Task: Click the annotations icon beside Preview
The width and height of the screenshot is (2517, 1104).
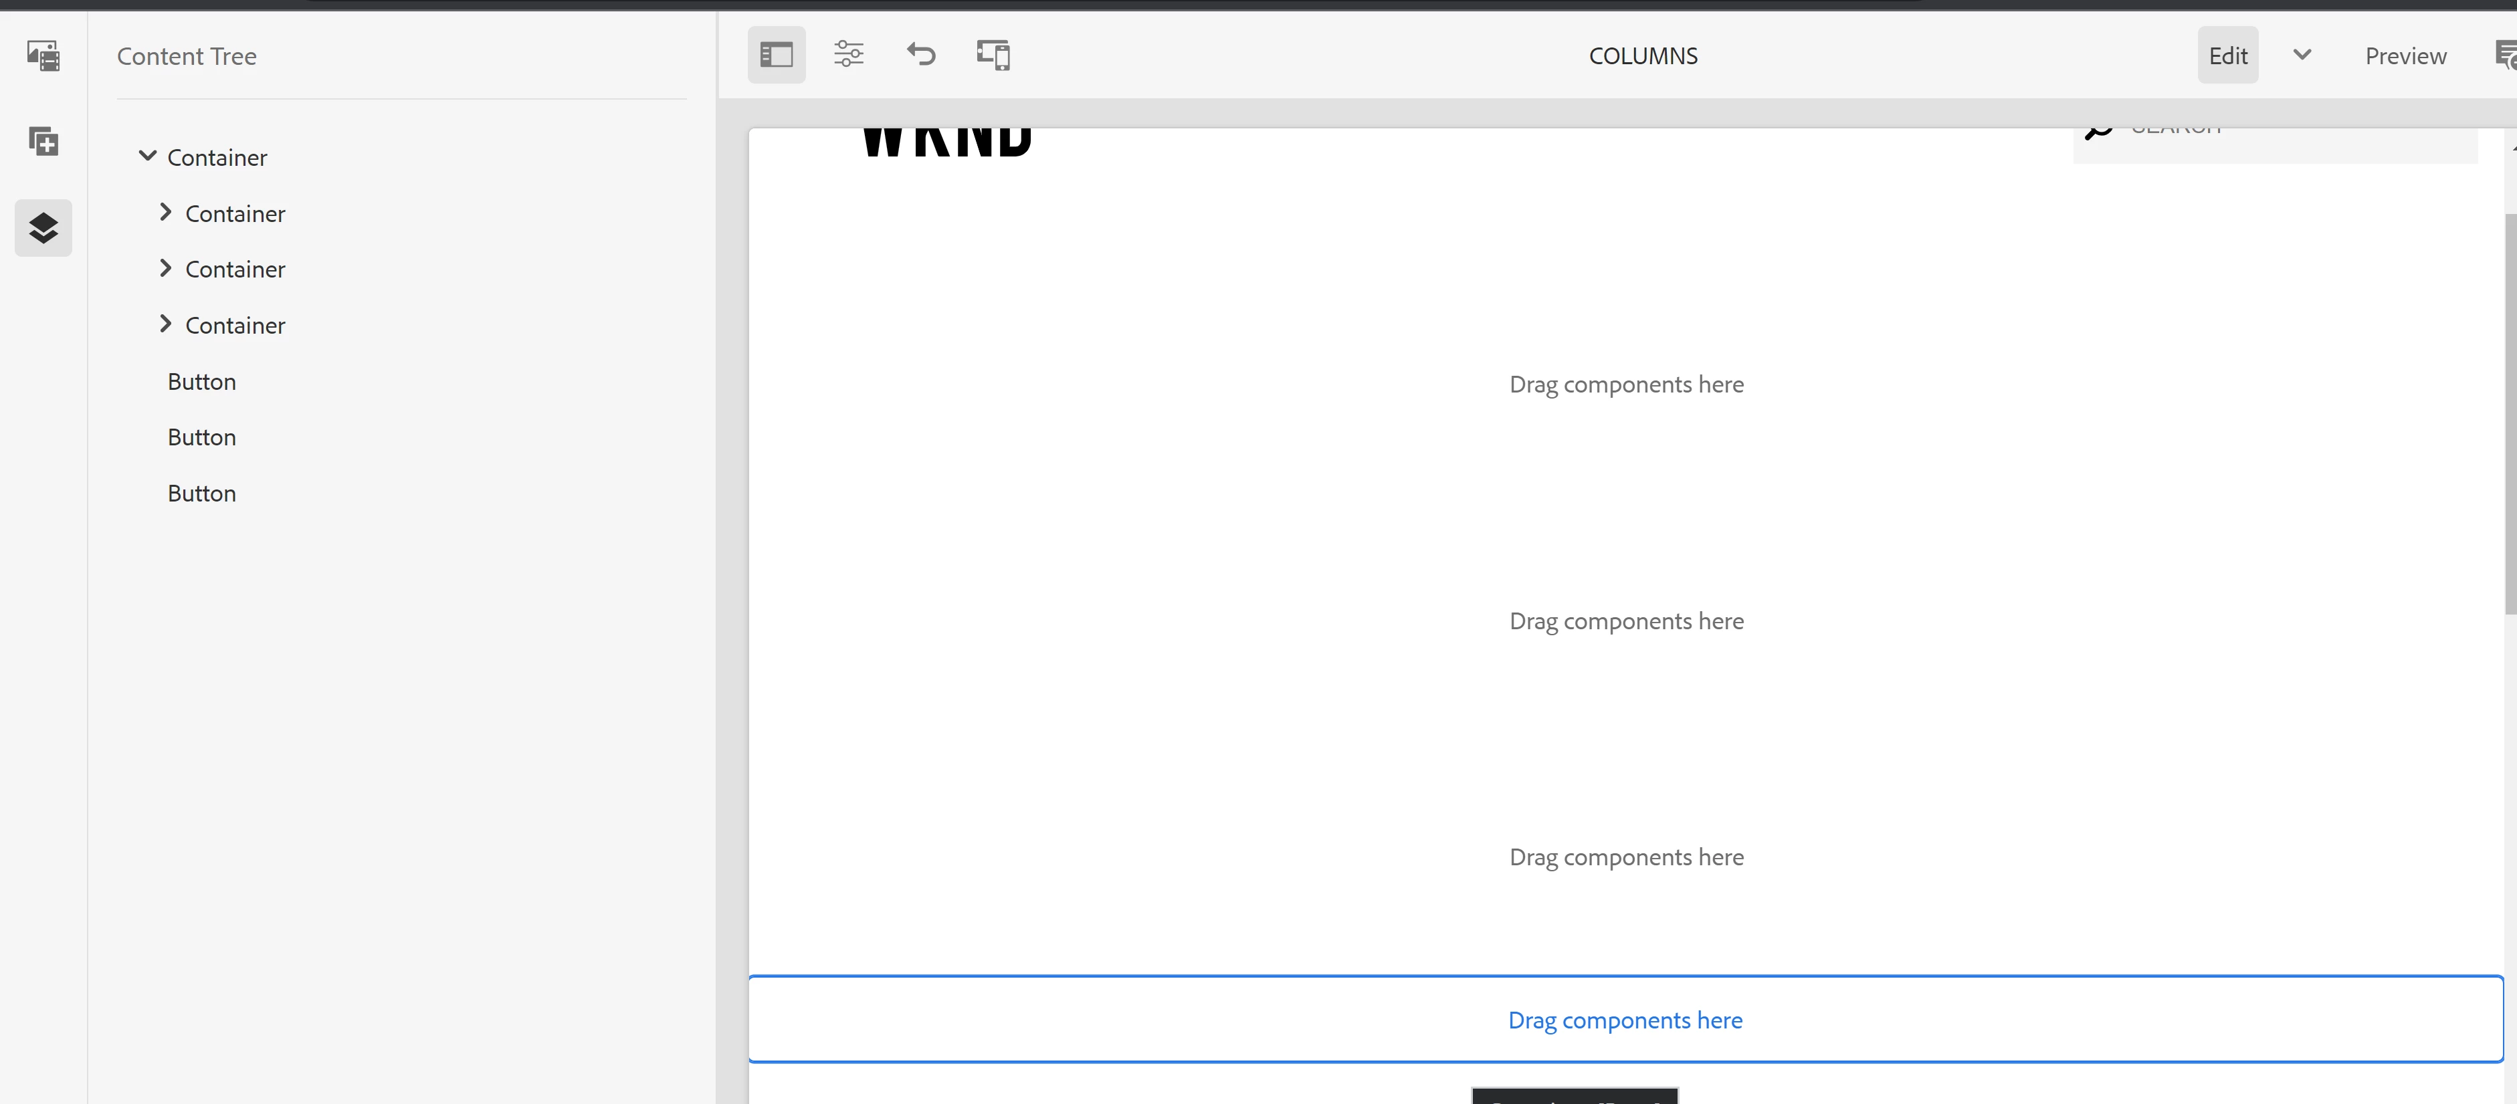Action: (x=2504, y=55)
